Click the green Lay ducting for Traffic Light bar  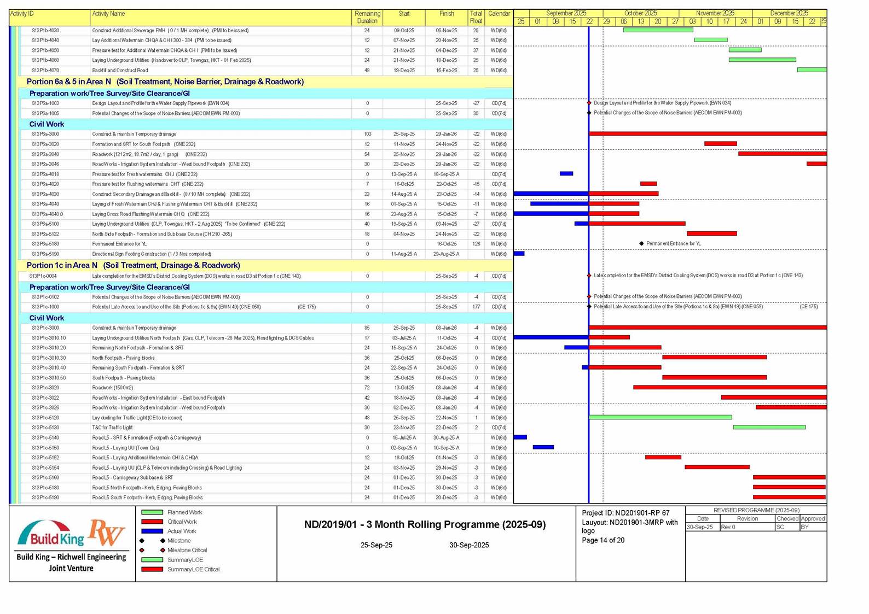660,417
